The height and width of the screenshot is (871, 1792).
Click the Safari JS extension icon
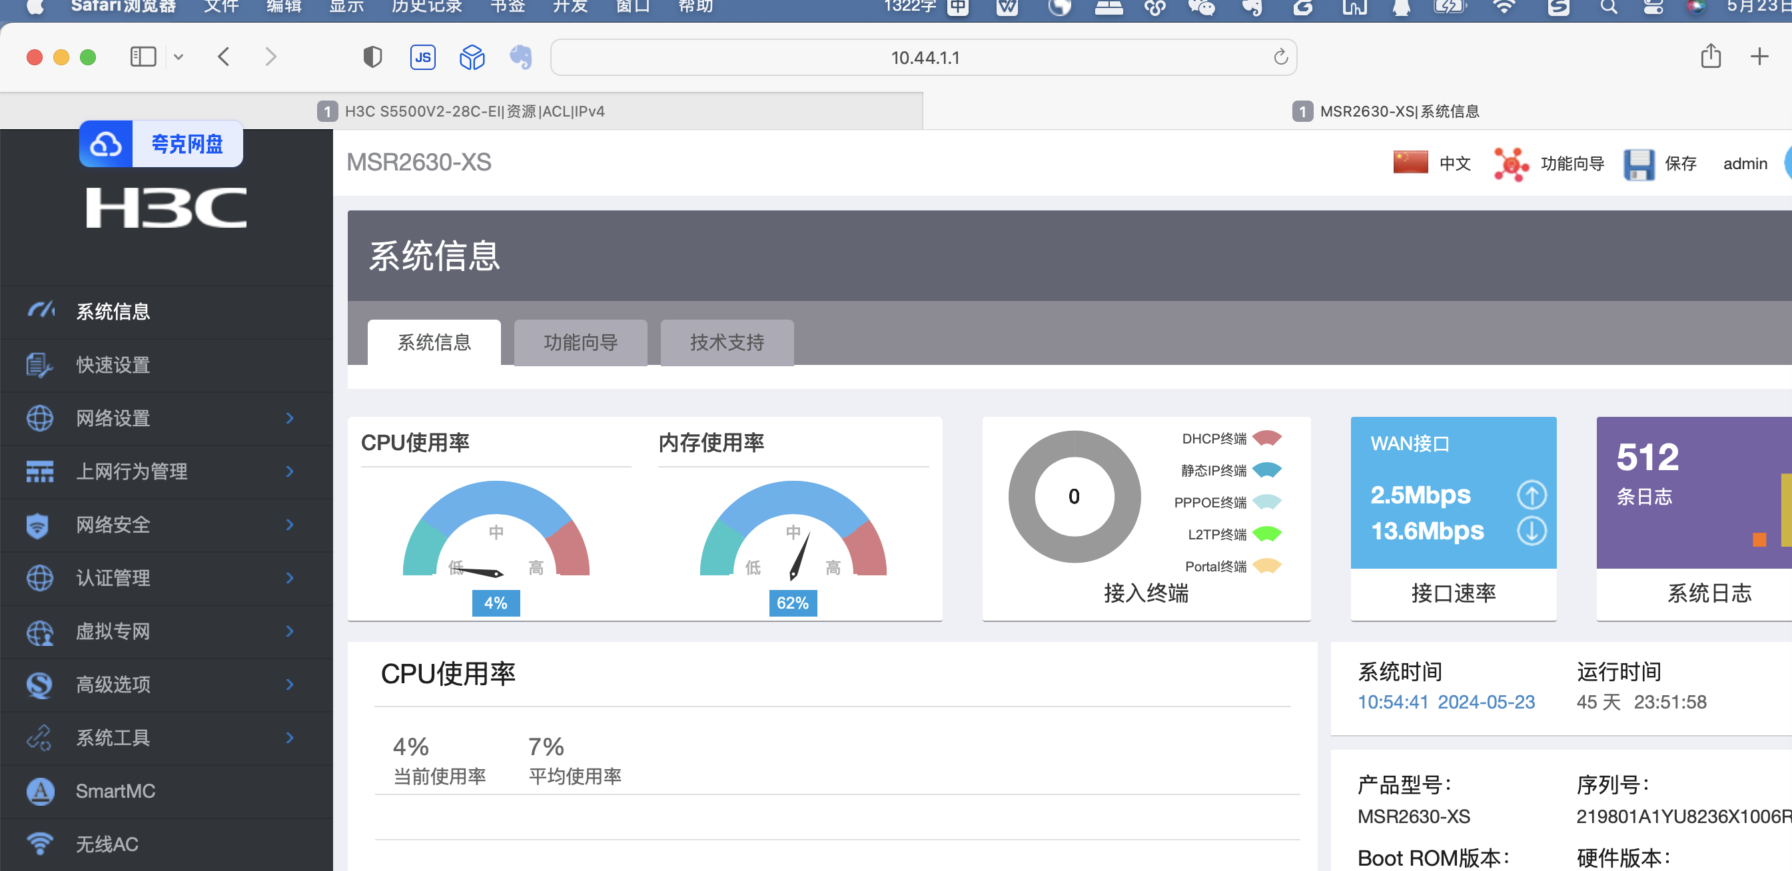coord(423,57)
